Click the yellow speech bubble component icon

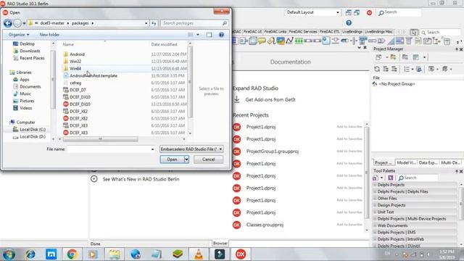click(x=262, y=41)
